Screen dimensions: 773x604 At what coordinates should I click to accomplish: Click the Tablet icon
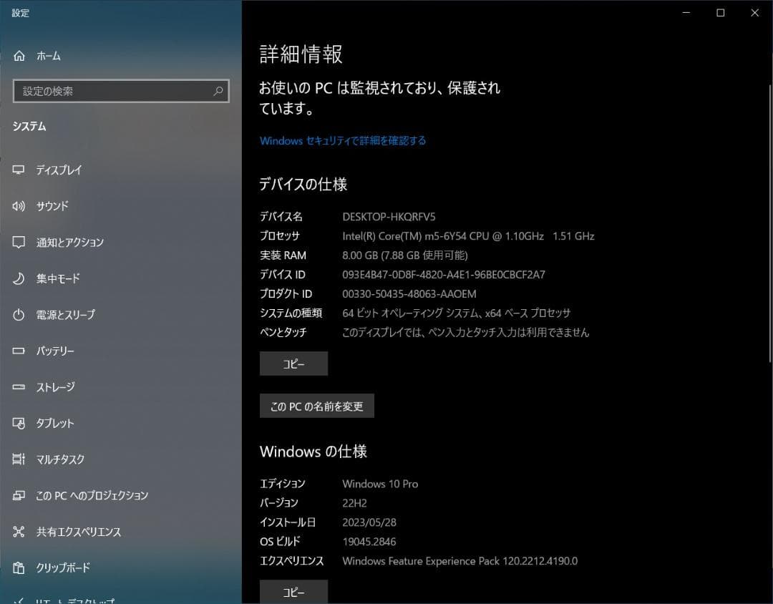click(19, 423)
